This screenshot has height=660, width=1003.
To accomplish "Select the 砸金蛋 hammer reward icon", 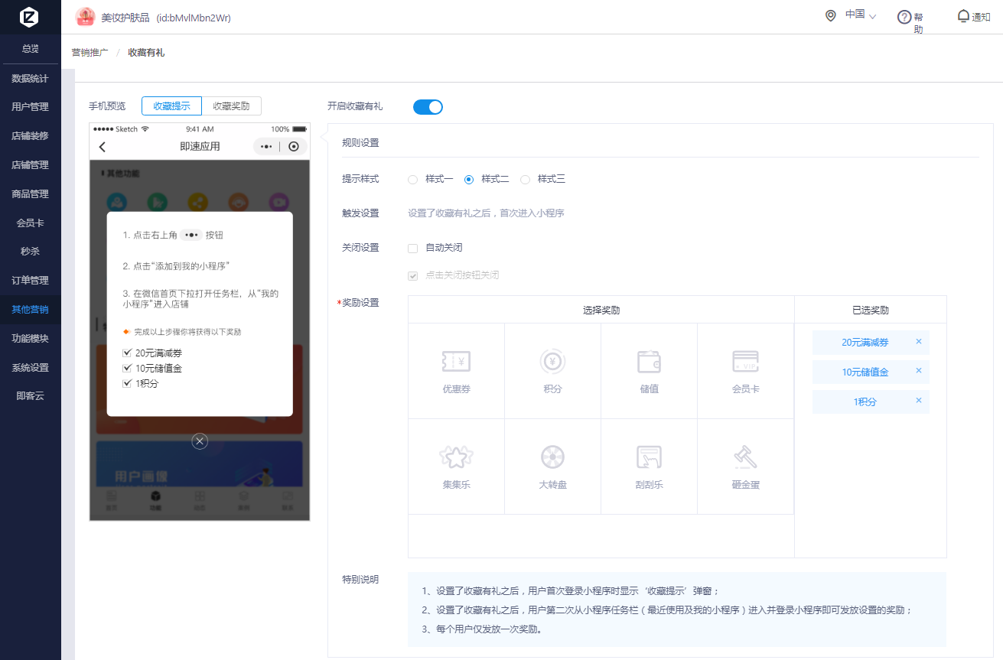I will pyautogui.click(x=745, y=457).
